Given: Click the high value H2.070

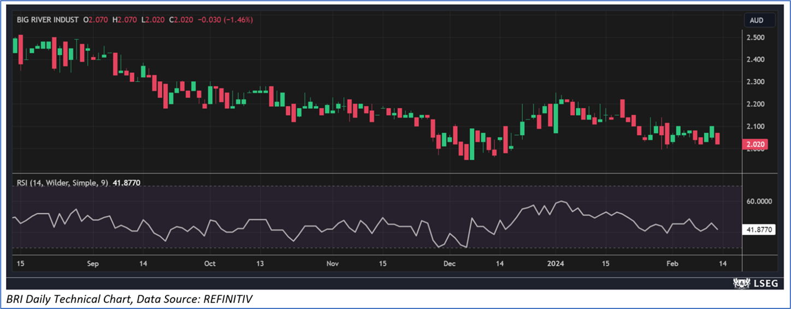Looking at the screenshot, I should [125, 20].
